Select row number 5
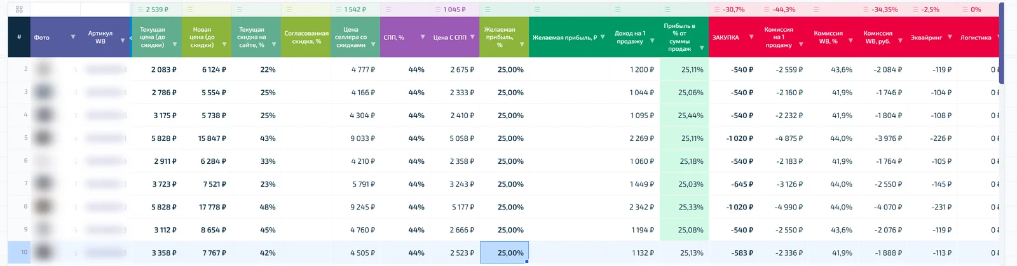The image size is (1017, 266). point(19,138)
